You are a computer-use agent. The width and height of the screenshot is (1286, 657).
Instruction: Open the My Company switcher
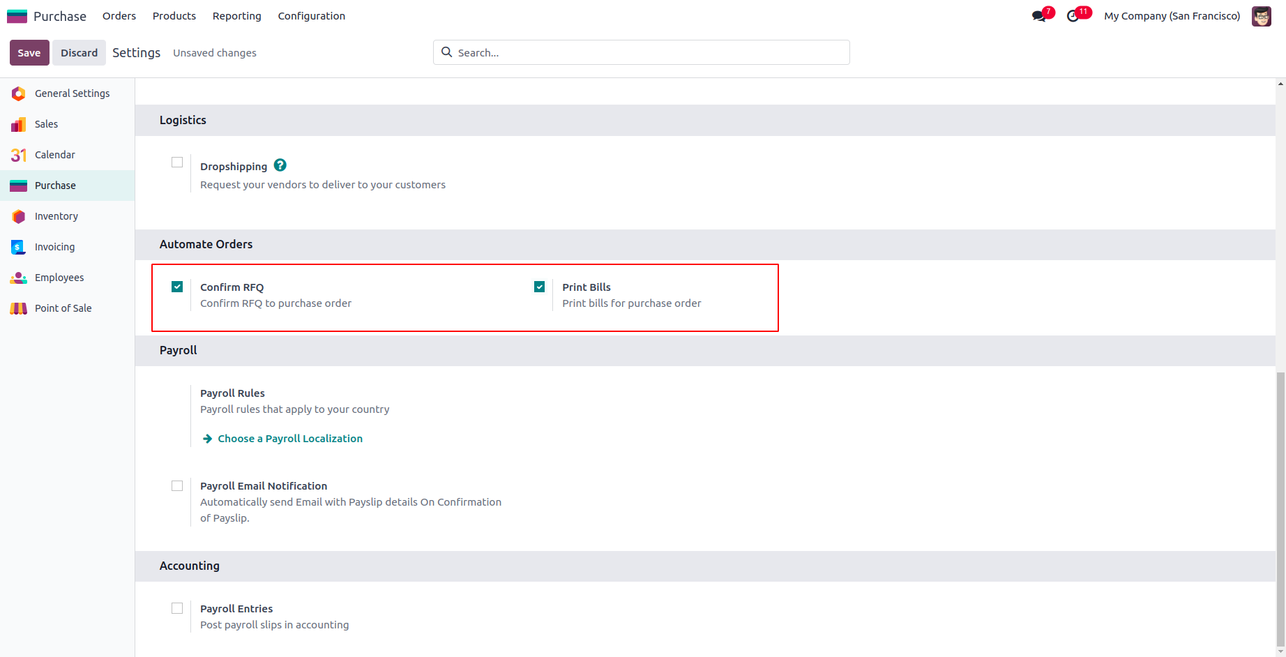click(x=1172, y=16)
